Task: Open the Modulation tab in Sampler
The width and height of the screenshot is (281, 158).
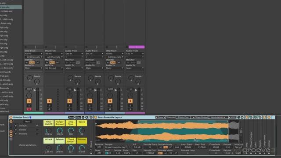Action: click(218, 117)
